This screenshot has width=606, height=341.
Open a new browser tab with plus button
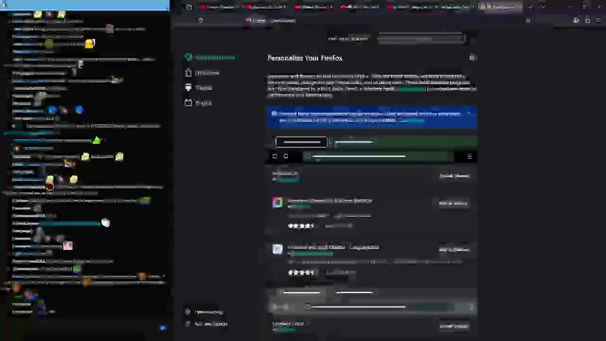click(530, 7)
